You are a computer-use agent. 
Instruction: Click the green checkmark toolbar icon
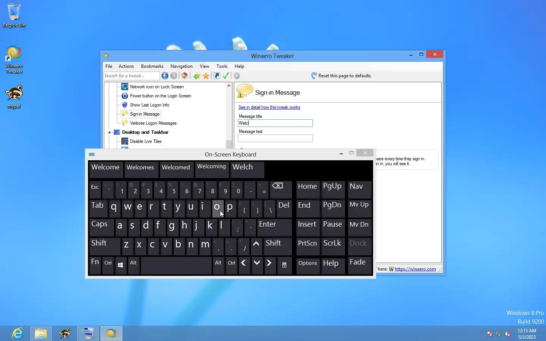coord(226,76)
